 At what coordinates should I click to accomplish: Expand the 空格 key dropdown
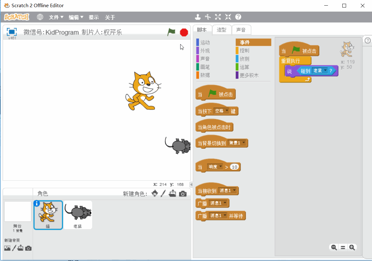[x=222, y=111]
